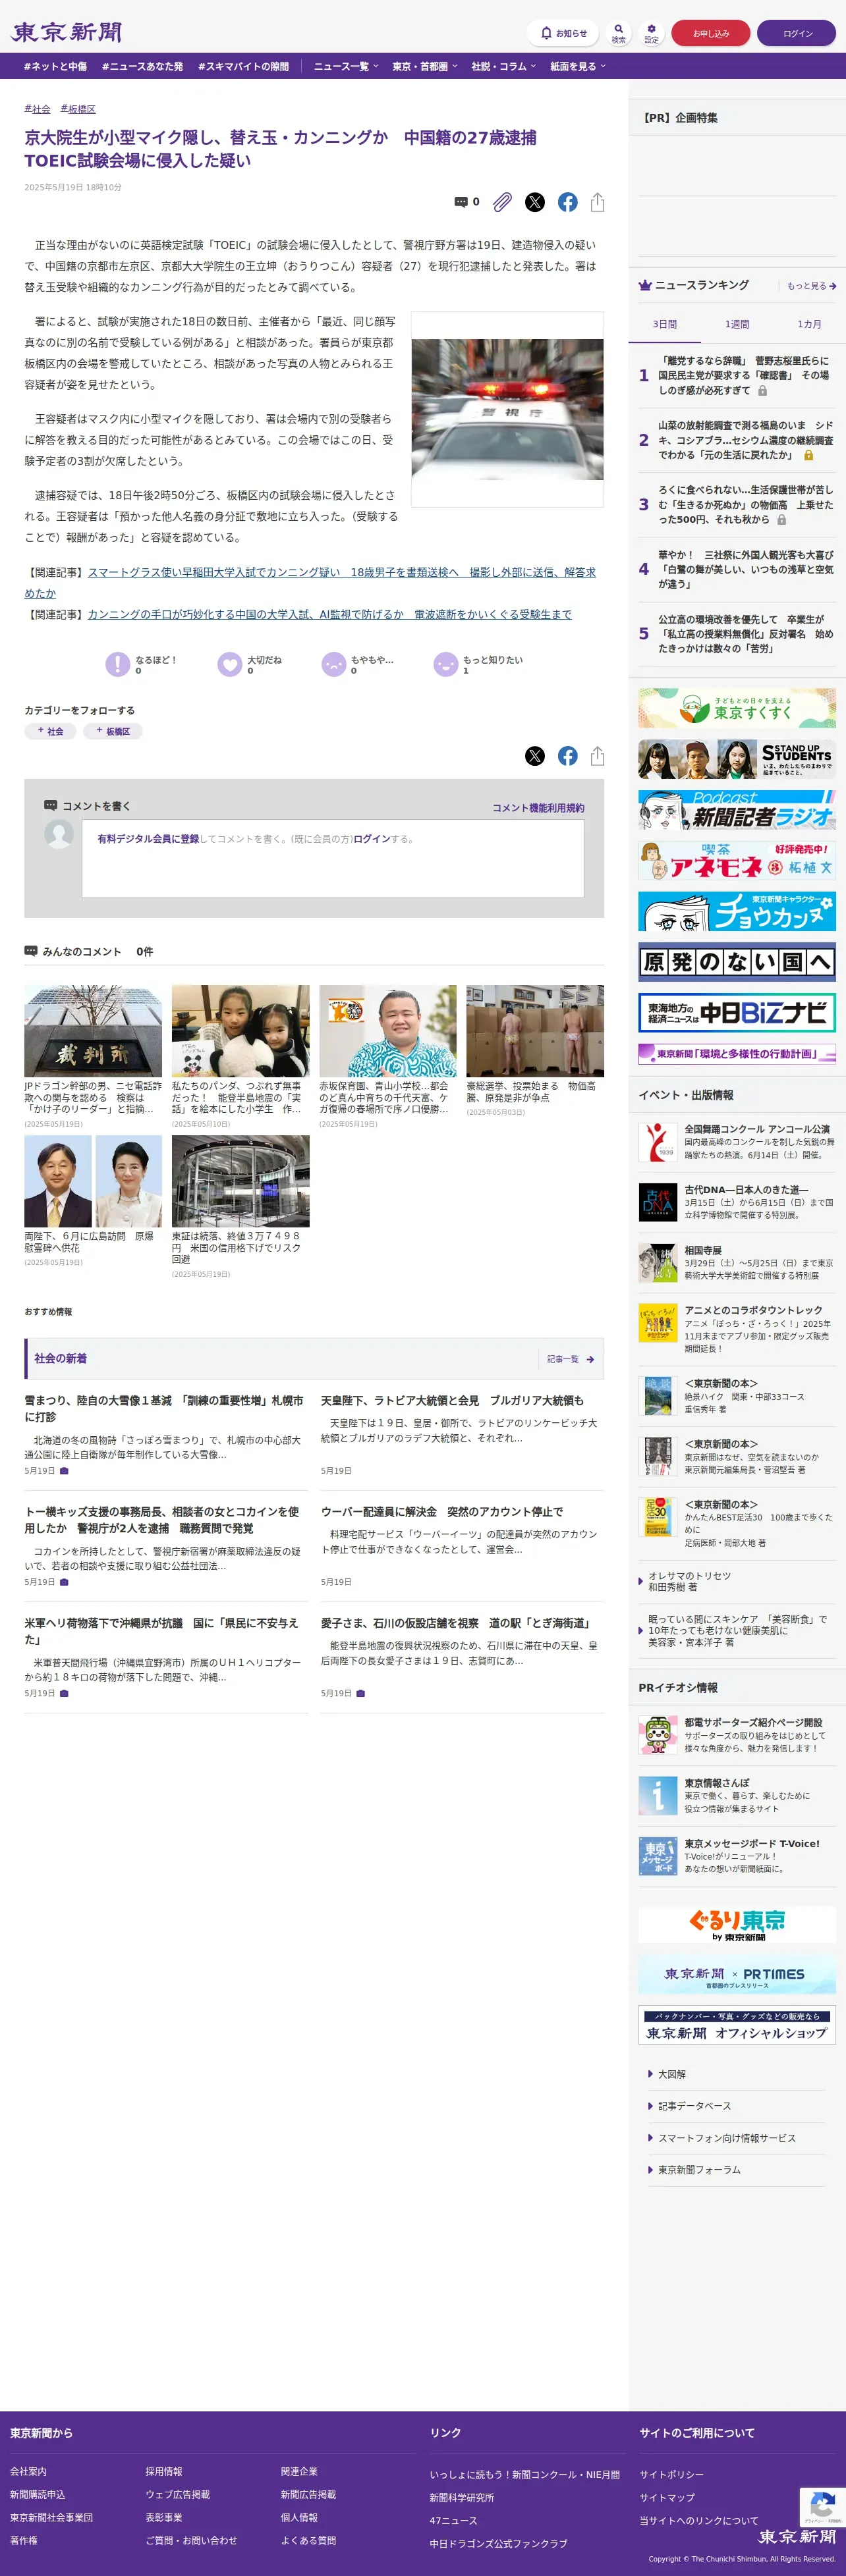Click the #社会 tag above the headline
The height and width of the screenshot is (2576, 846).
point(37,109)
